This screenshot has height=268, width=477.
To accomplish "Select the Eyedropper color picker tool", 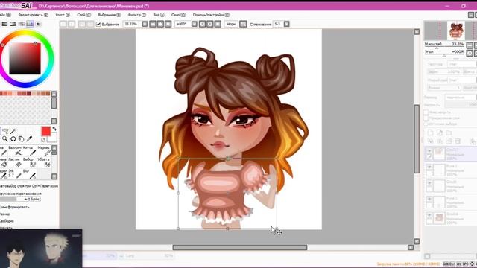I will pyautogui.click(x=29, y=139).
